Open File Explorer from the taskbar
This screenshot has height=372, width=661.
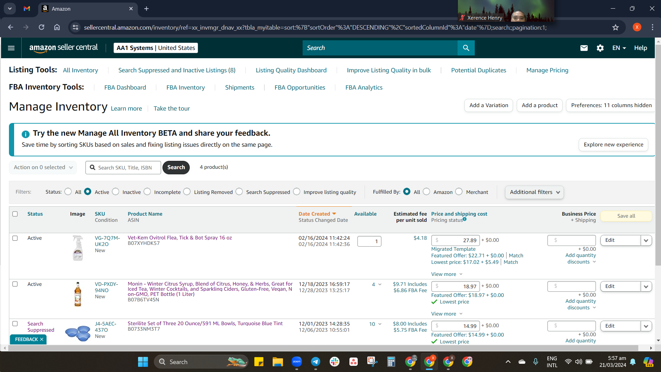(x=277, y=362)
